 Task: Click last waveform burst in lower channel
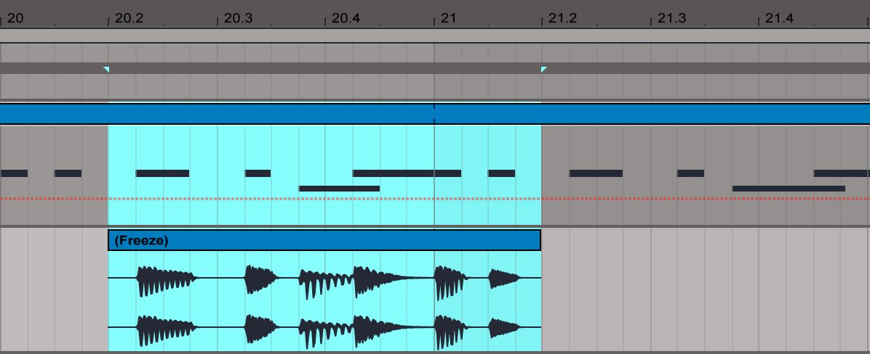click(503, 328)
